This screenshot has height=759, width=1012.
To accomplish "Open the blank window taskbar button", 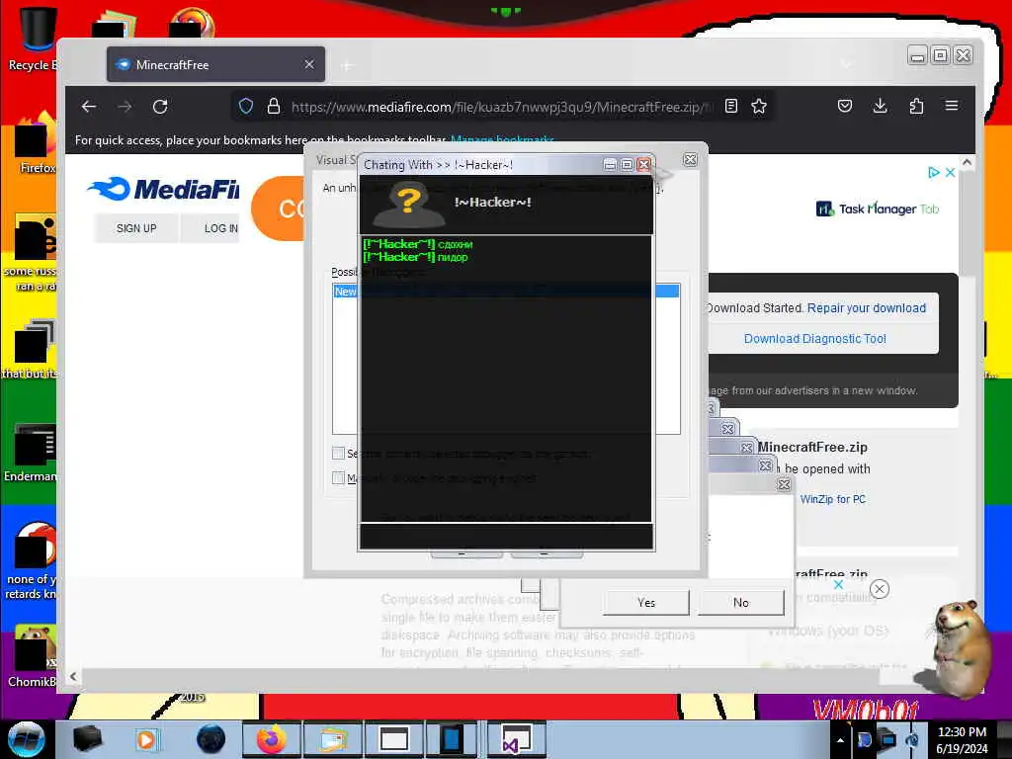I will [x=393, y=739].
